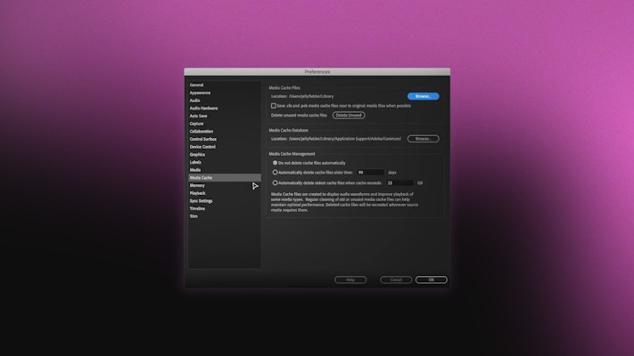Viewport: 634px width, 356px height.
Task: Open the Playback preferences category
Action: coord(198,193)
